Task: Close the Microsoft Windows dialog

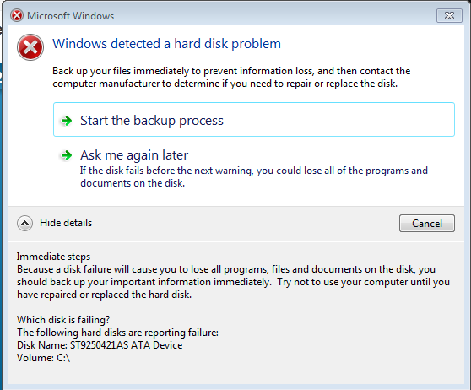Action: point(449,16)
